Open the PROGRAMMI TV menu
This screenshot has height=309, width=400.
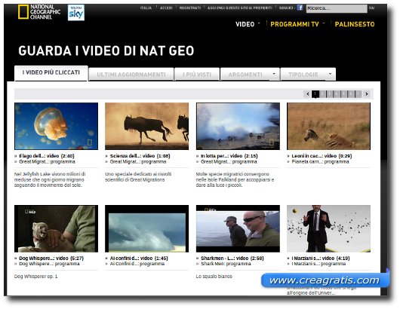click(294, 24)
